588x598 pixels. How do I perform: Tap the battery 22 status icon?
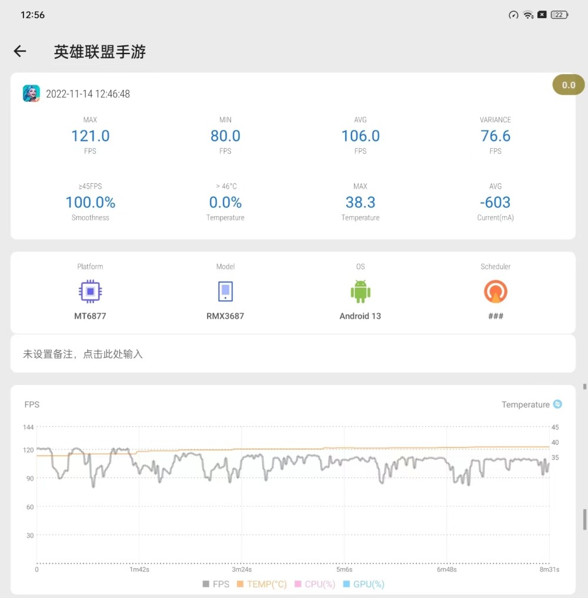(559, 15)
